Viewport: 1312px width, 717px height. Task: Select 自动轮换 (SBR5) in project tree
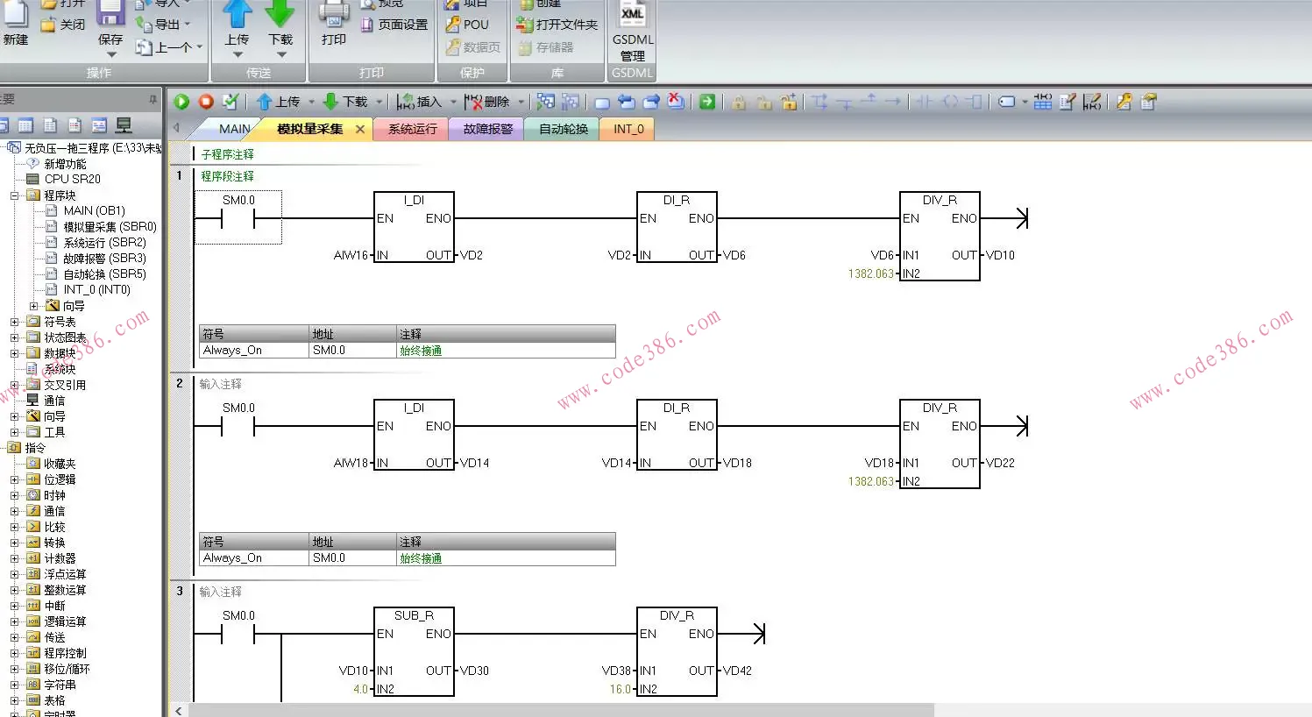click(104, 274)
